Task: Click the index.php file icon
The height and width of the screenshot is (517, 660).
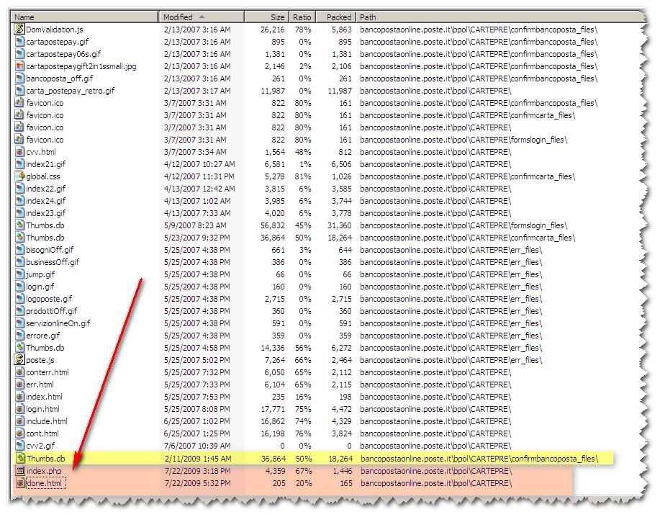Action: tap(20, 471)
